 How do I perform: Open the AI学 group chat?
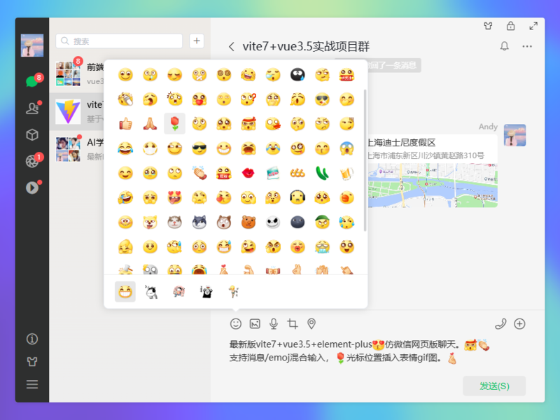[x=76, y=149]
